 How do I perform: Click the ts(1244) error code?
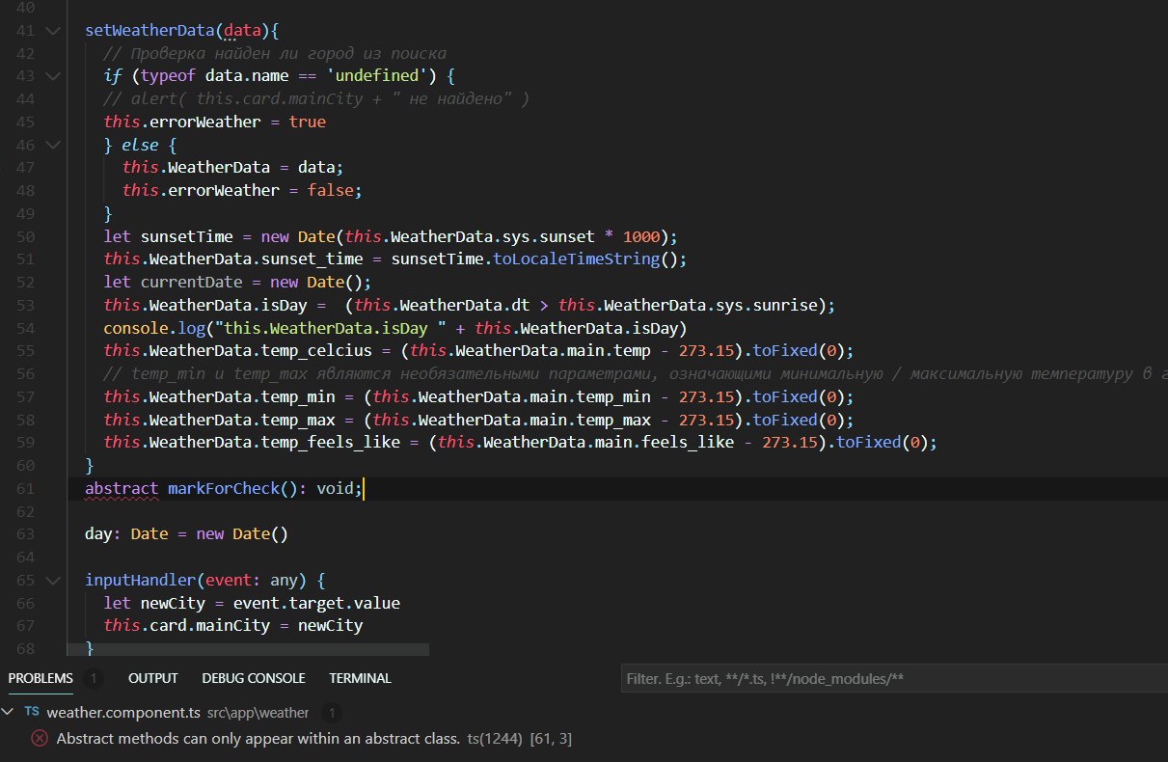495,739
